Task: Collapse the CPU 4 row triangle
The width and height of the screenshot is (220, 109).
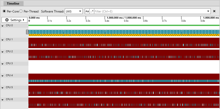Action: 3,76
